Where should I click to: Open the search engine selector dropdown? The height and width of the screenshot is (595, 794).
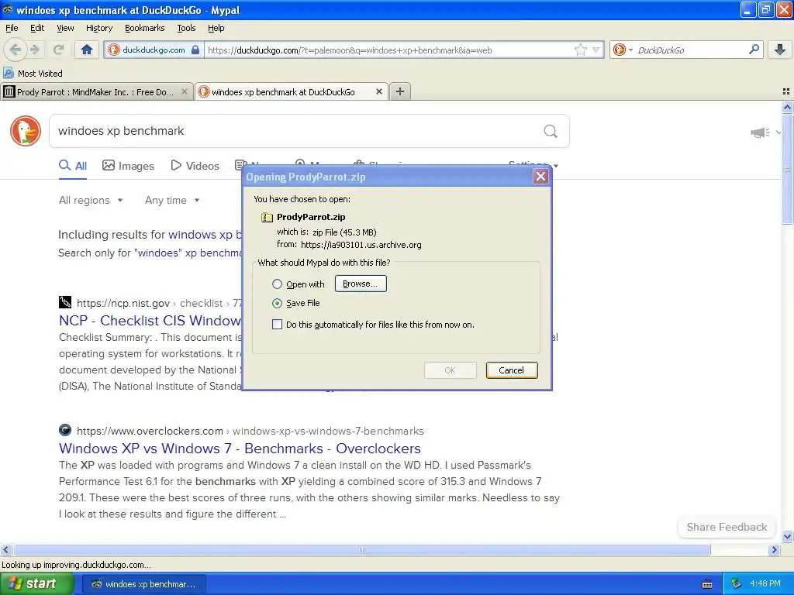623,50
